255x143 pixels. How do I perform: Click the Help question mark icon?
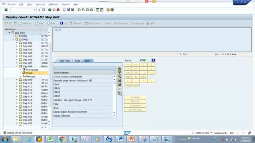pyautogui.click(x=108, y=10)
